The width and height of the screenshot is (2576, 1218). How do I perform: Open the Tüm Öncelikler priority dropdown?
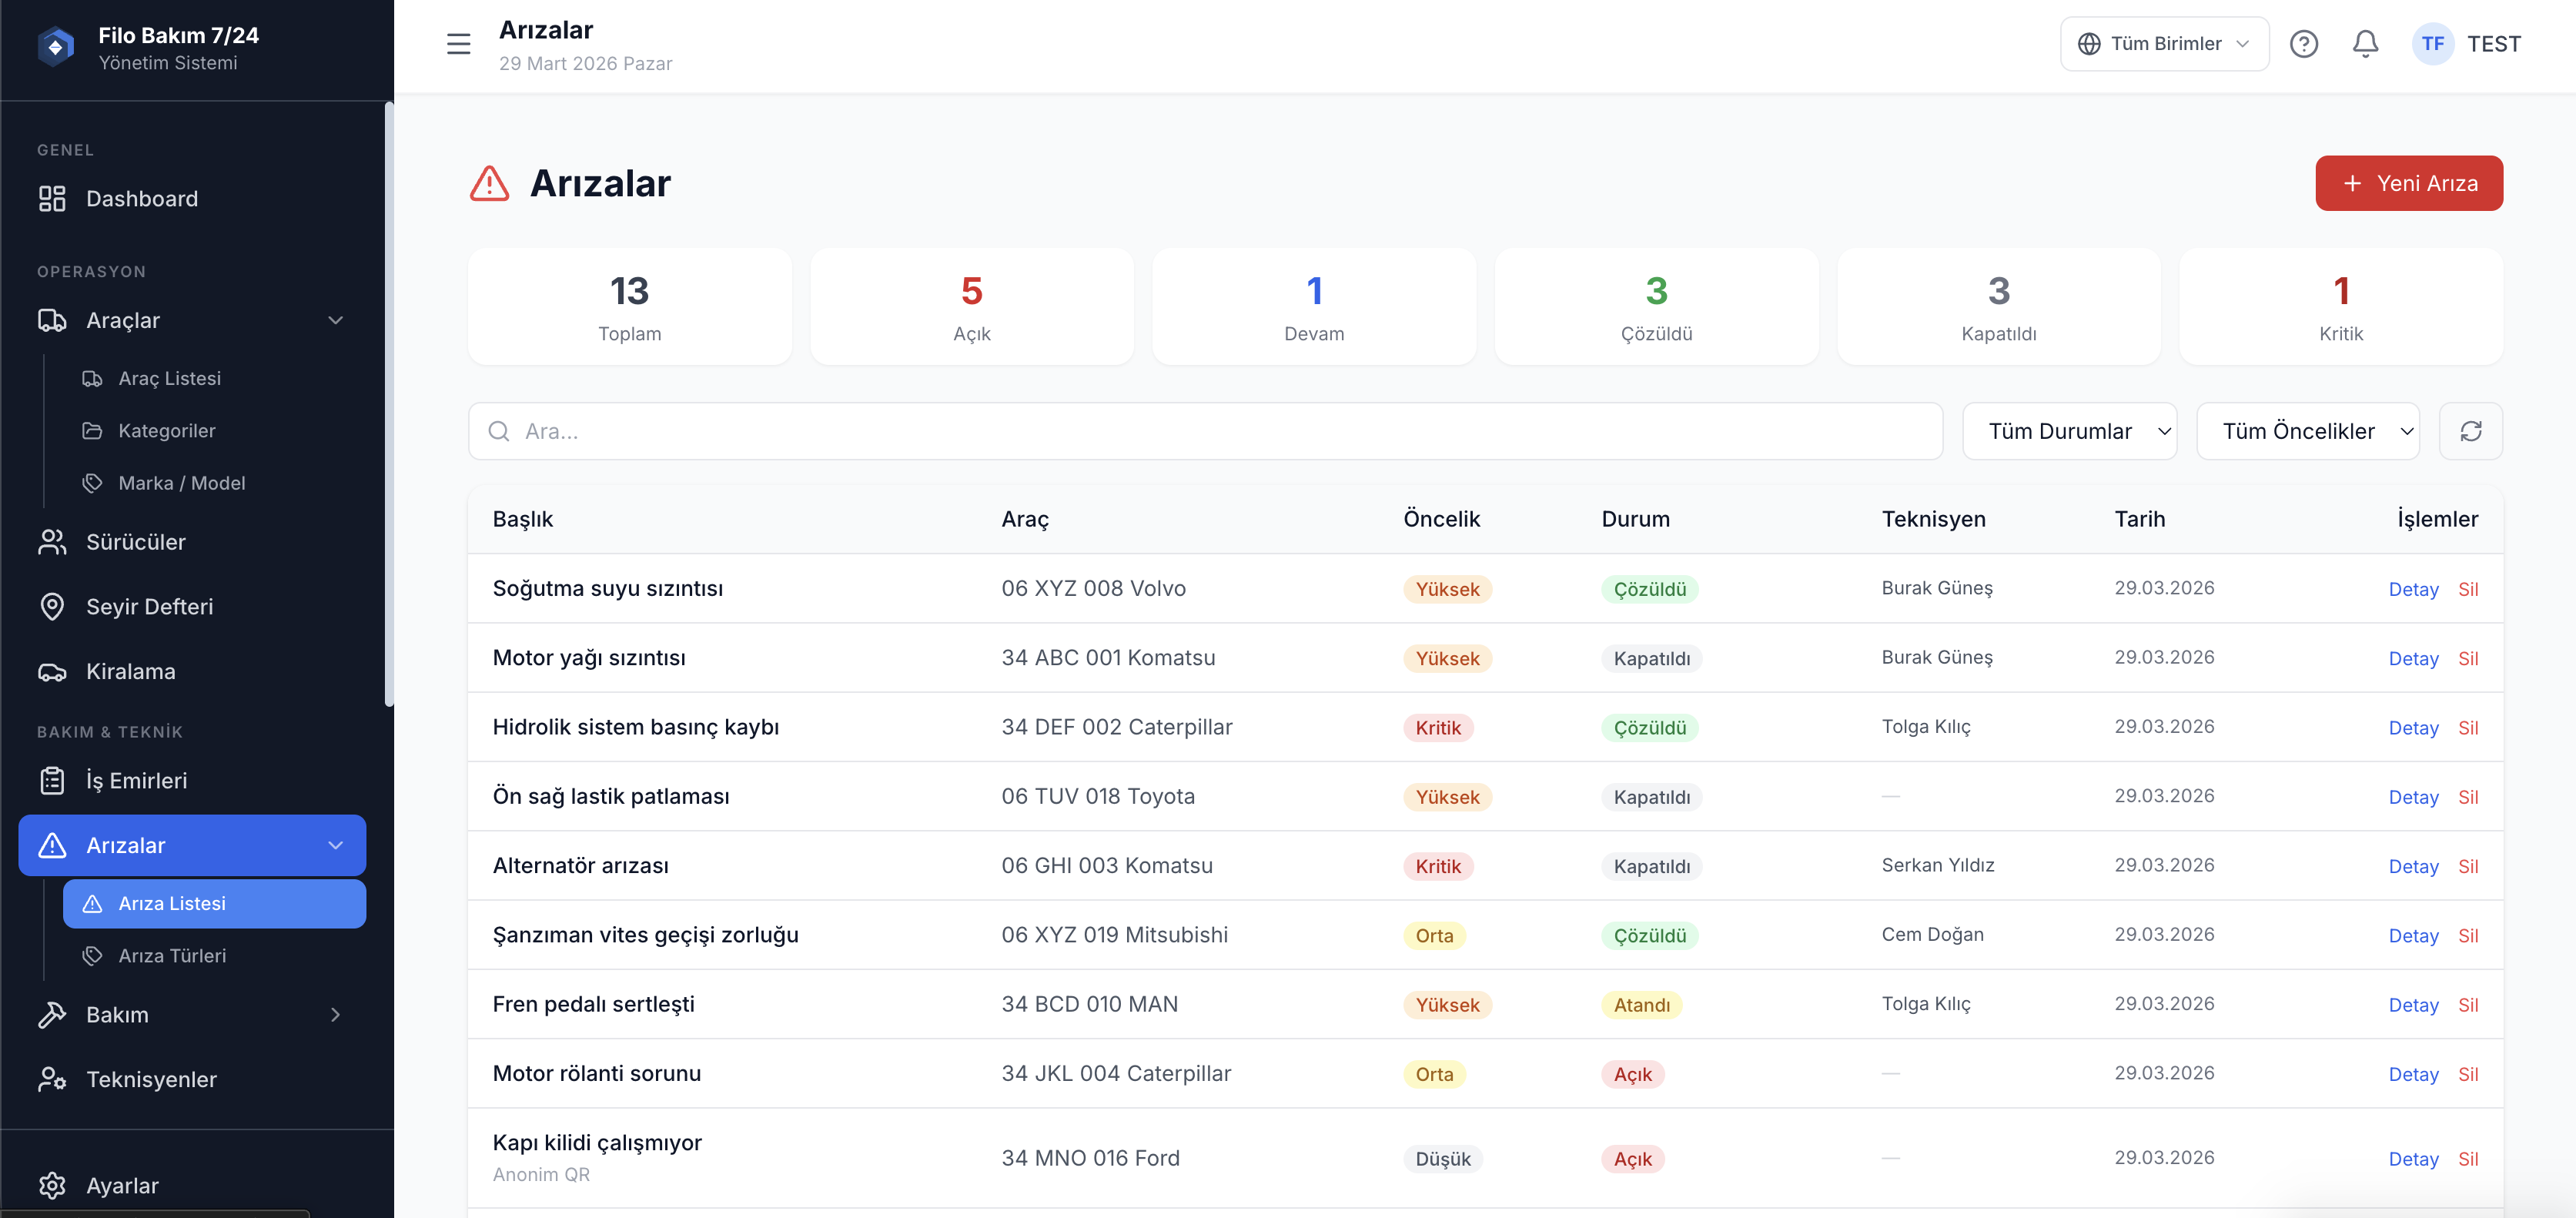pyautogui.click(x=2306, y=431)
